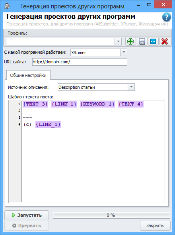Click the green plus add profile icon

point(130,41)
